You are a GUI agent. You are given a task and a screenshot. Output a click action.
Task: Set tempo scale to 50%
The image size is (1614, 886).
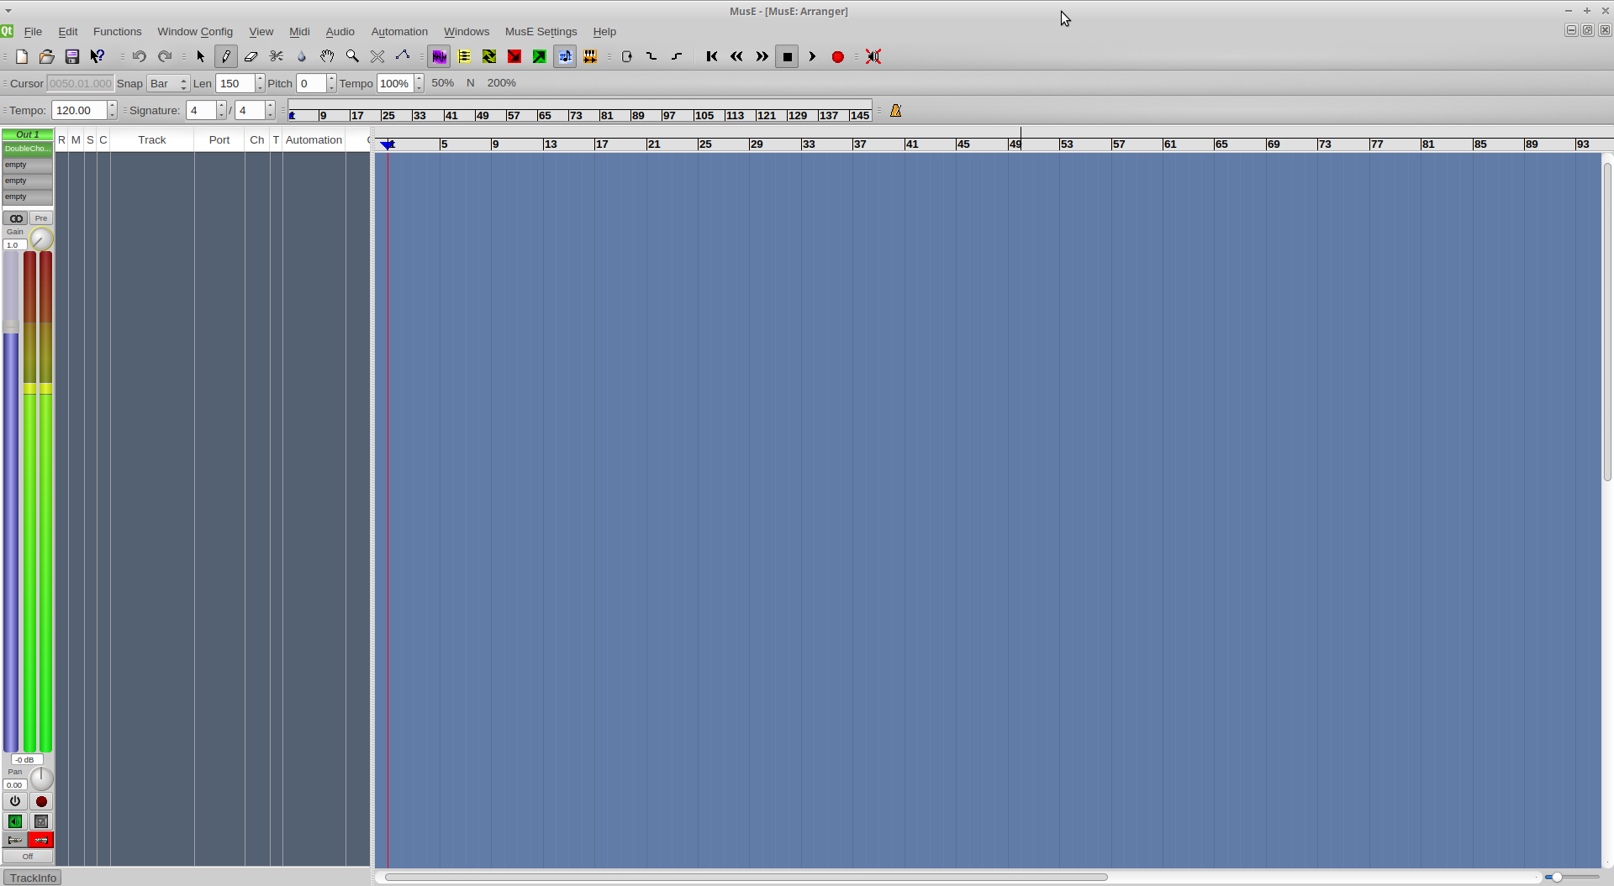(x=443, y=83)
